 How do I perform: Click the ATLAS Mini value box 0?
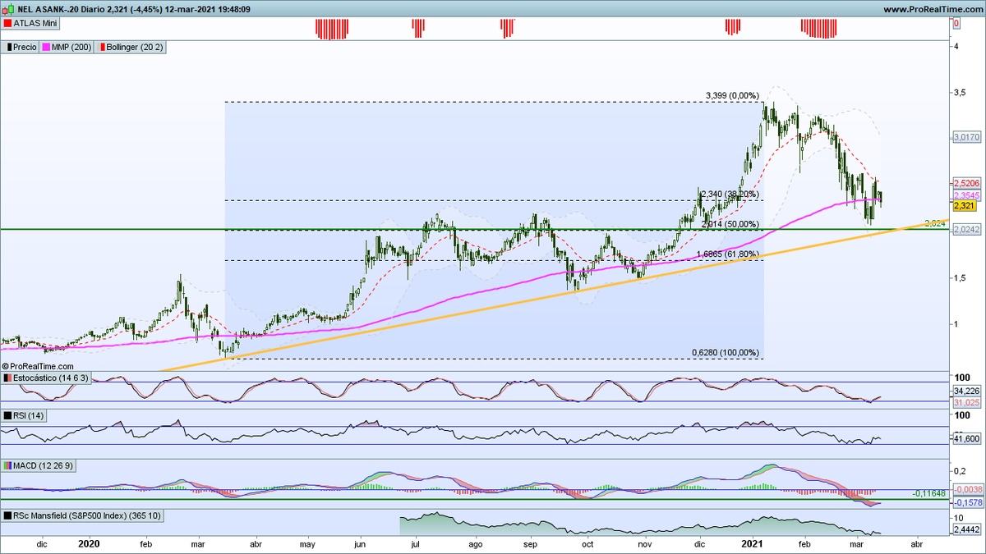956,24
